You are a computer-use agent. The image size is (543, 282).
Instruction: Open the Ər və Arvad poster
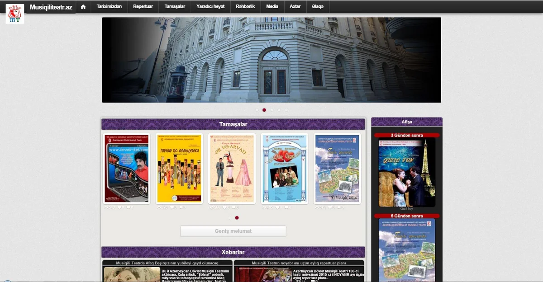click(232, 168)
